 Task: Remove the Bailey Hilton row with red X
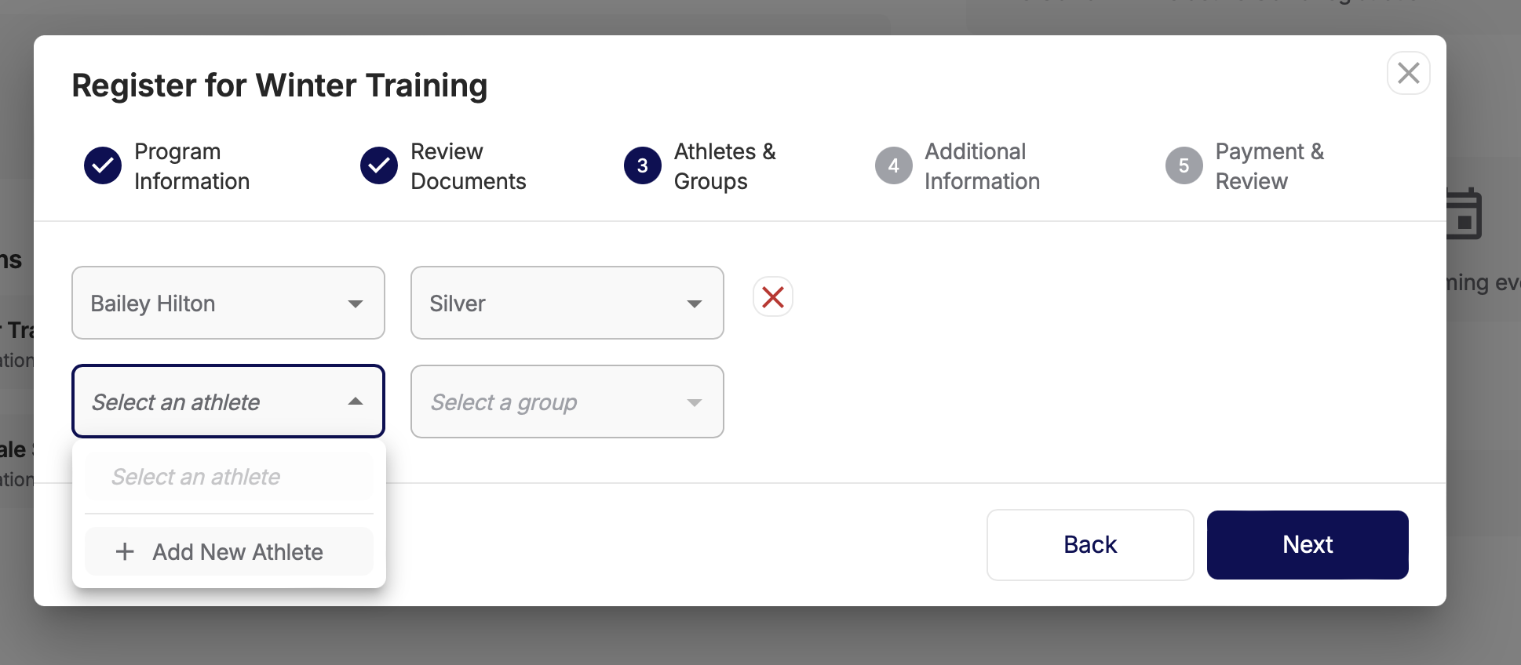coord(773,297)
